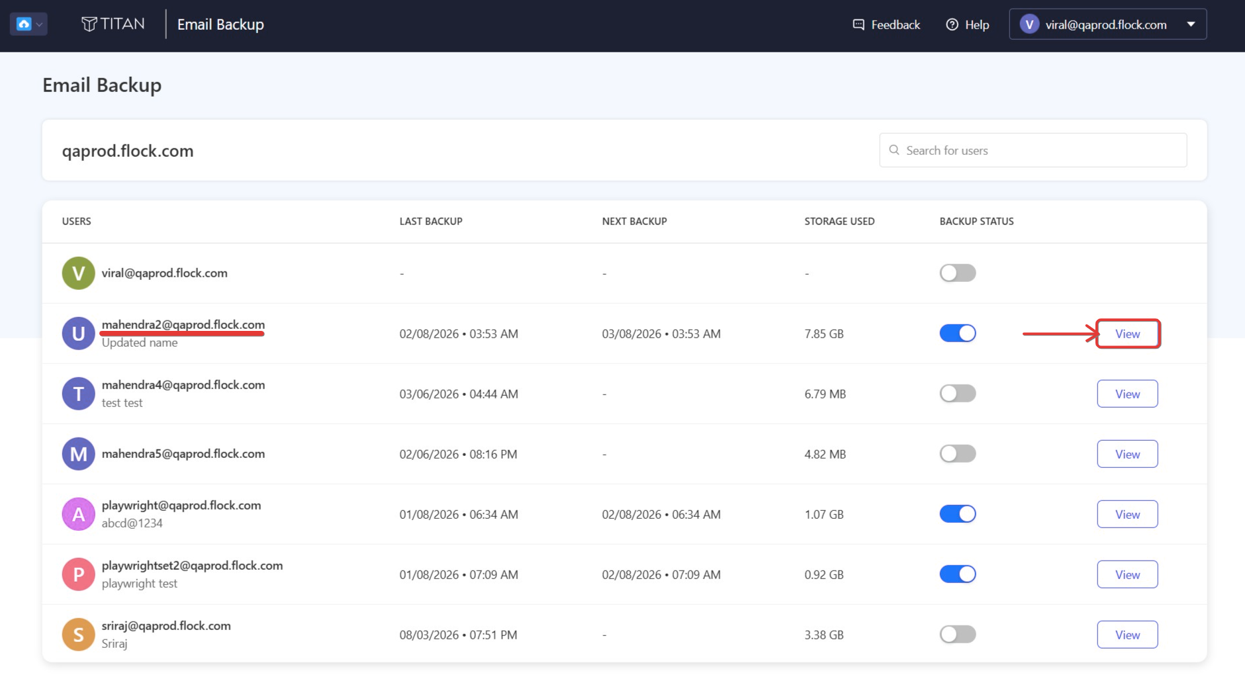Click next backup 02/08/2026 • 06:34 AM
Screen dimensions: 1245x677
point(661,514)
